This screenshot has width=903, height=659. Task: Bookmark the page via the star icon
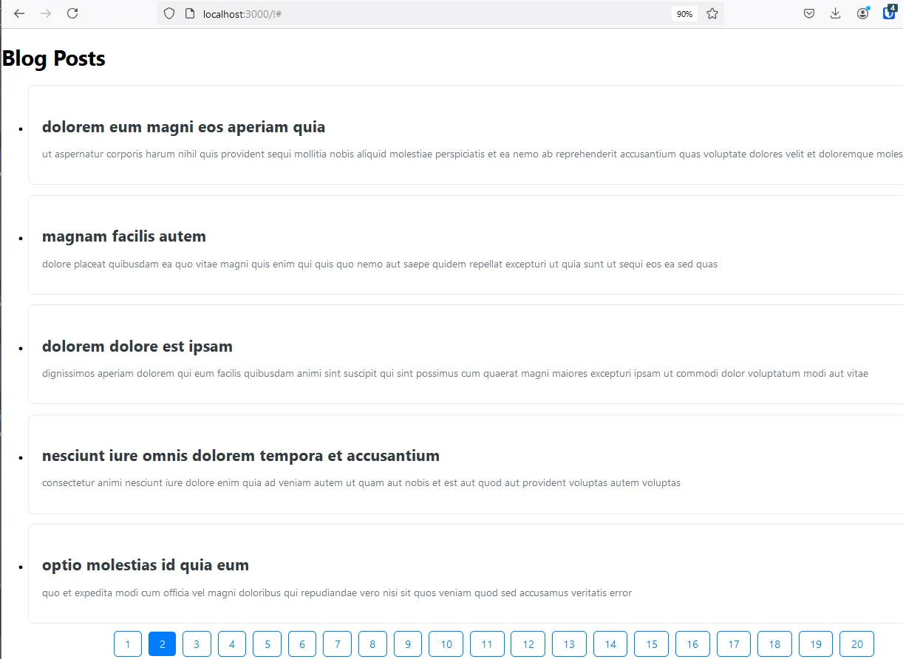(x=712, y=13)
